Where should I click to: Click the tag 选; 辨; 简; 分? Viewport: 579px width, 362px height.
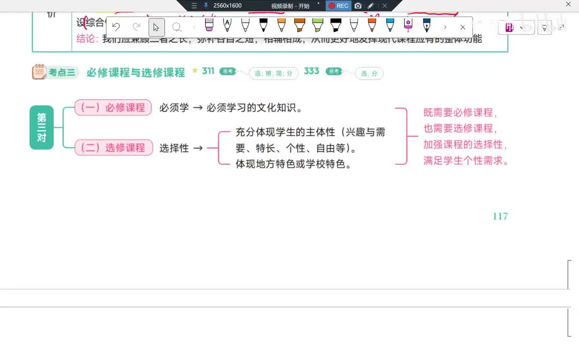(273, 73)
